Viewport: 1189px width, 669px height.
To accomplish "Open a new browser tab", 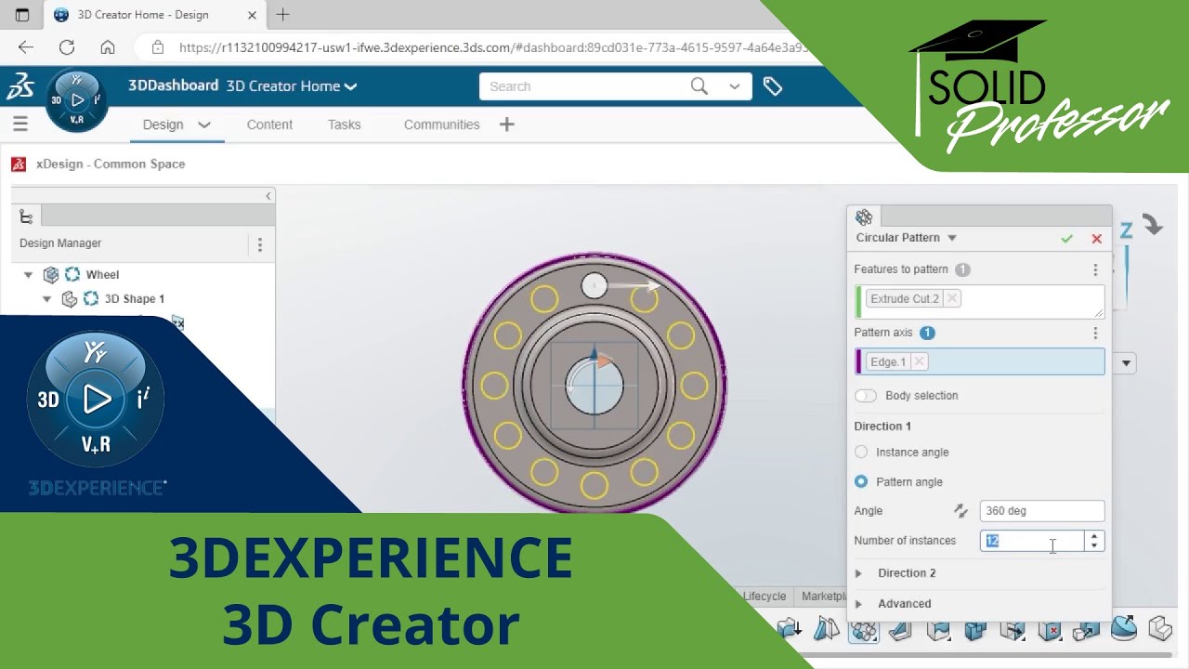I will (283, 15).
